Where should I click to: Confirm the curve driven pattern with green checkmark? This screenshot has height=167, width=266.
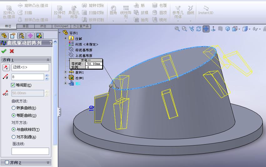point(4,51)
